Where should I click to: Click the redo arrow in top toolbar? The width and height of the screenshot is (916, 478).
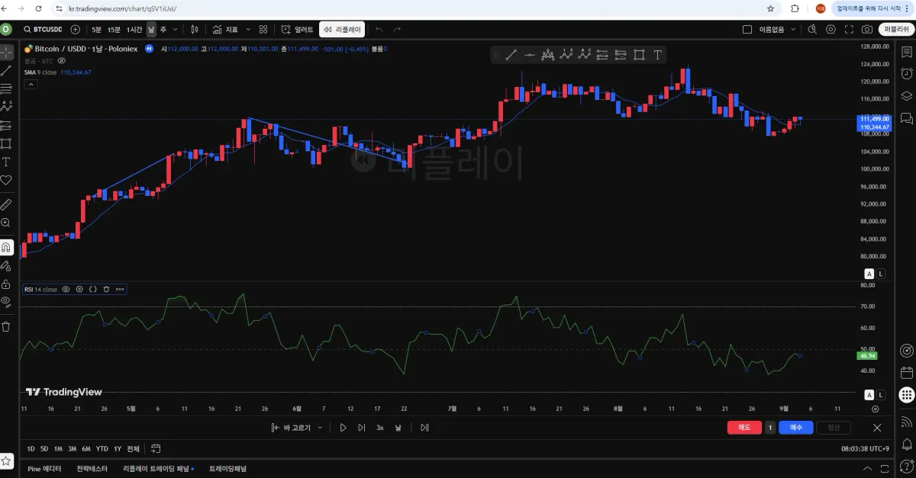397,30
